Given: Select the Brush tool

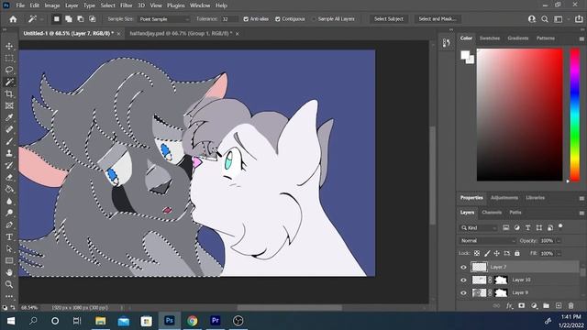Looking at the screenshot, I should point(9,141).
